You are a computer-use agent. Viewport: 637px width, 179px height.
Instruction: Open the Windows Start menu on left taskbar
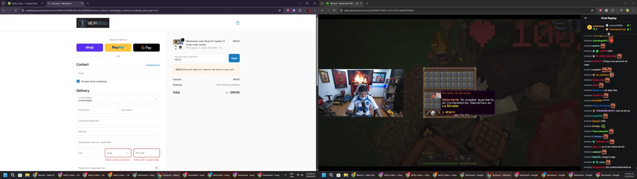(6, 175)
